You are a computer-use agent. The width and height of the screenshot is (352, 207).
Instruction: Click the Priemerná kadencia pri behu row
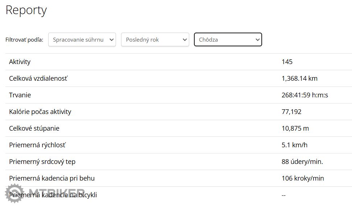coord(179,178)
